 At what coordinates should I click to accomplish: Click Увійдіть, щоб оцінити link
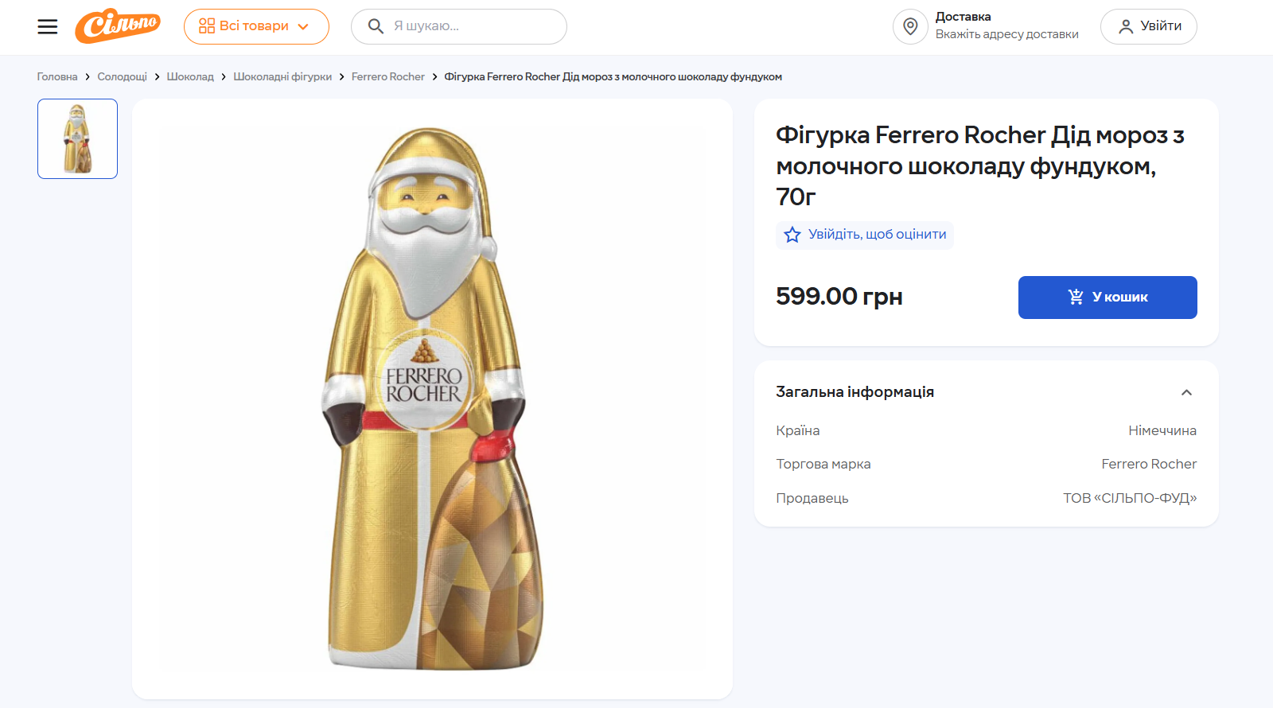click(877, 235)
